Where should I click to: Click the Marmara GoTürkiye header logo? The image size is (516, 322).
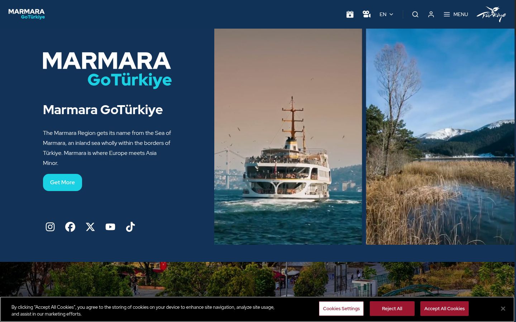point(27,14)
